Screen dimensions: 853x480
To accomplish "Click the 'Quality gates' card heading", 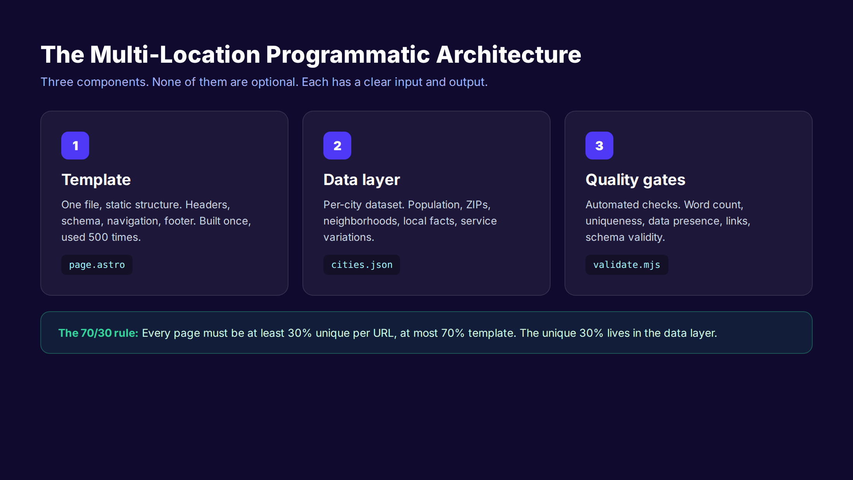I will pyautogui.click(x=635, y=180).
